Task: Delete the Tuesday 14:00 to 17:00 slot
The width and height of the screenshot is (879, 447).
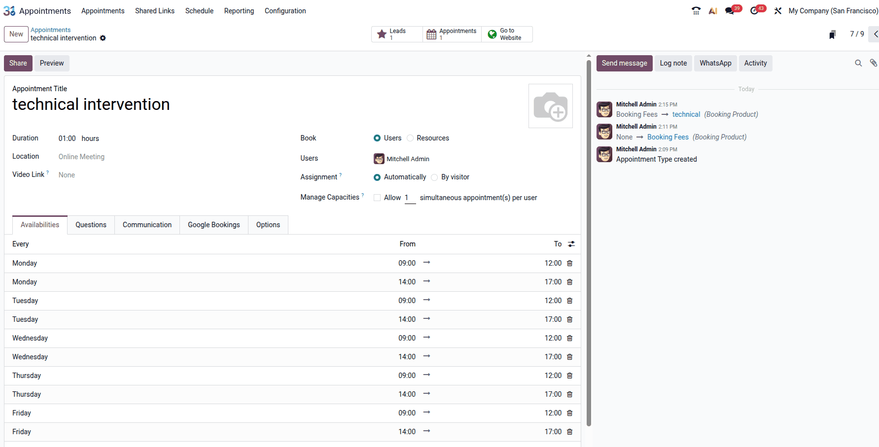Action: 570,319
